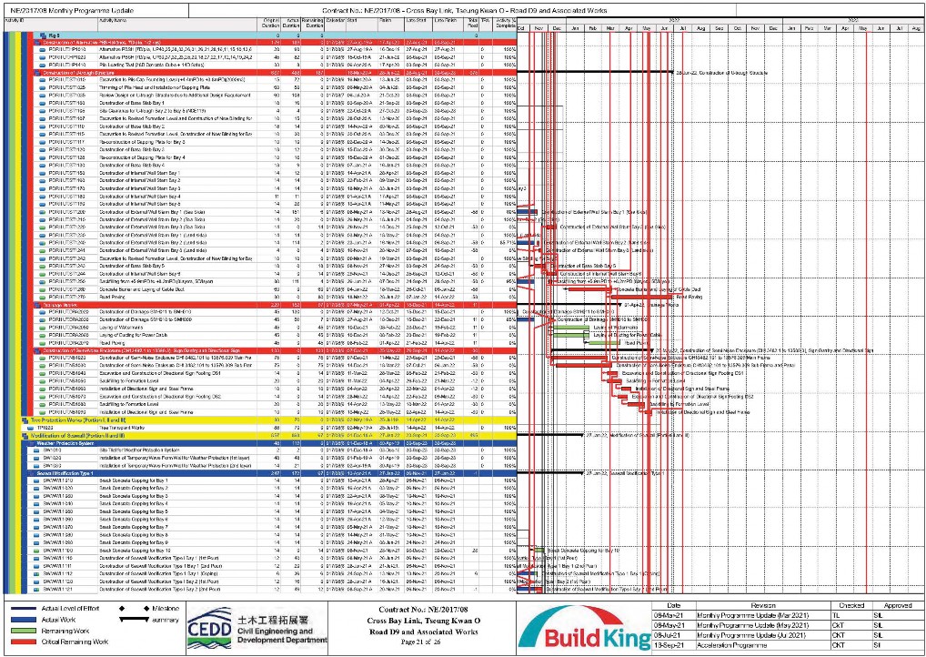
Task: Select Re-construction of Capping Plate for Bay 4 icon
Action: coord(43,157)
